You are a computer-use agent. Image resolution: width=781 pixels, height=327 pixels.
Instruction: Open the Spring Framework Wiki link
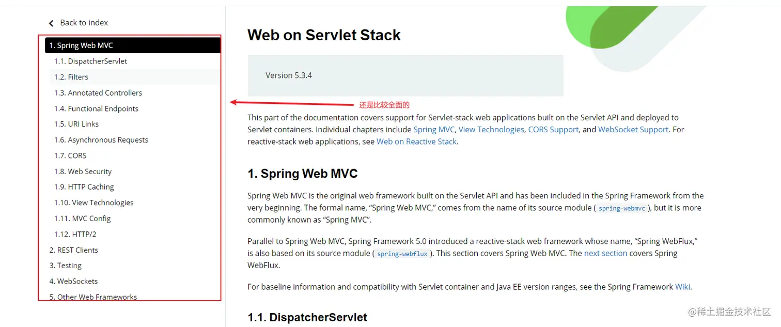pyautogui.click(x=682, y=287)
